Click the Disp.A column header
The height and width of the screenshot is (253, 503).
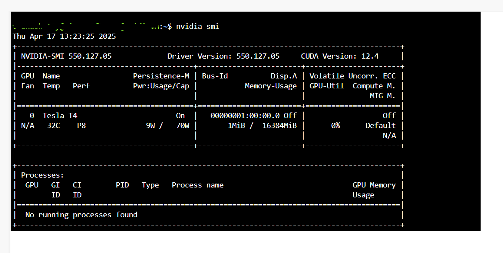click(x=284, y=76)
